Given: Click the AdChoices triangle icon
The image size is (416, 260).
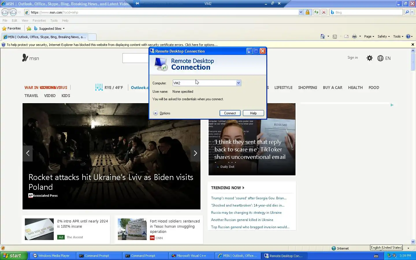Looking at the screenshot, I should pyautogui.click(x=392, y=105).
